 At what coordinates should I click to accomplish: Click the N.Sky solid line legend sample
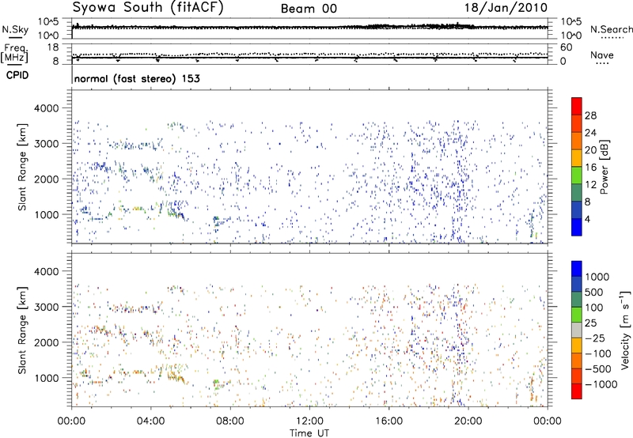(x=15, y=37)
